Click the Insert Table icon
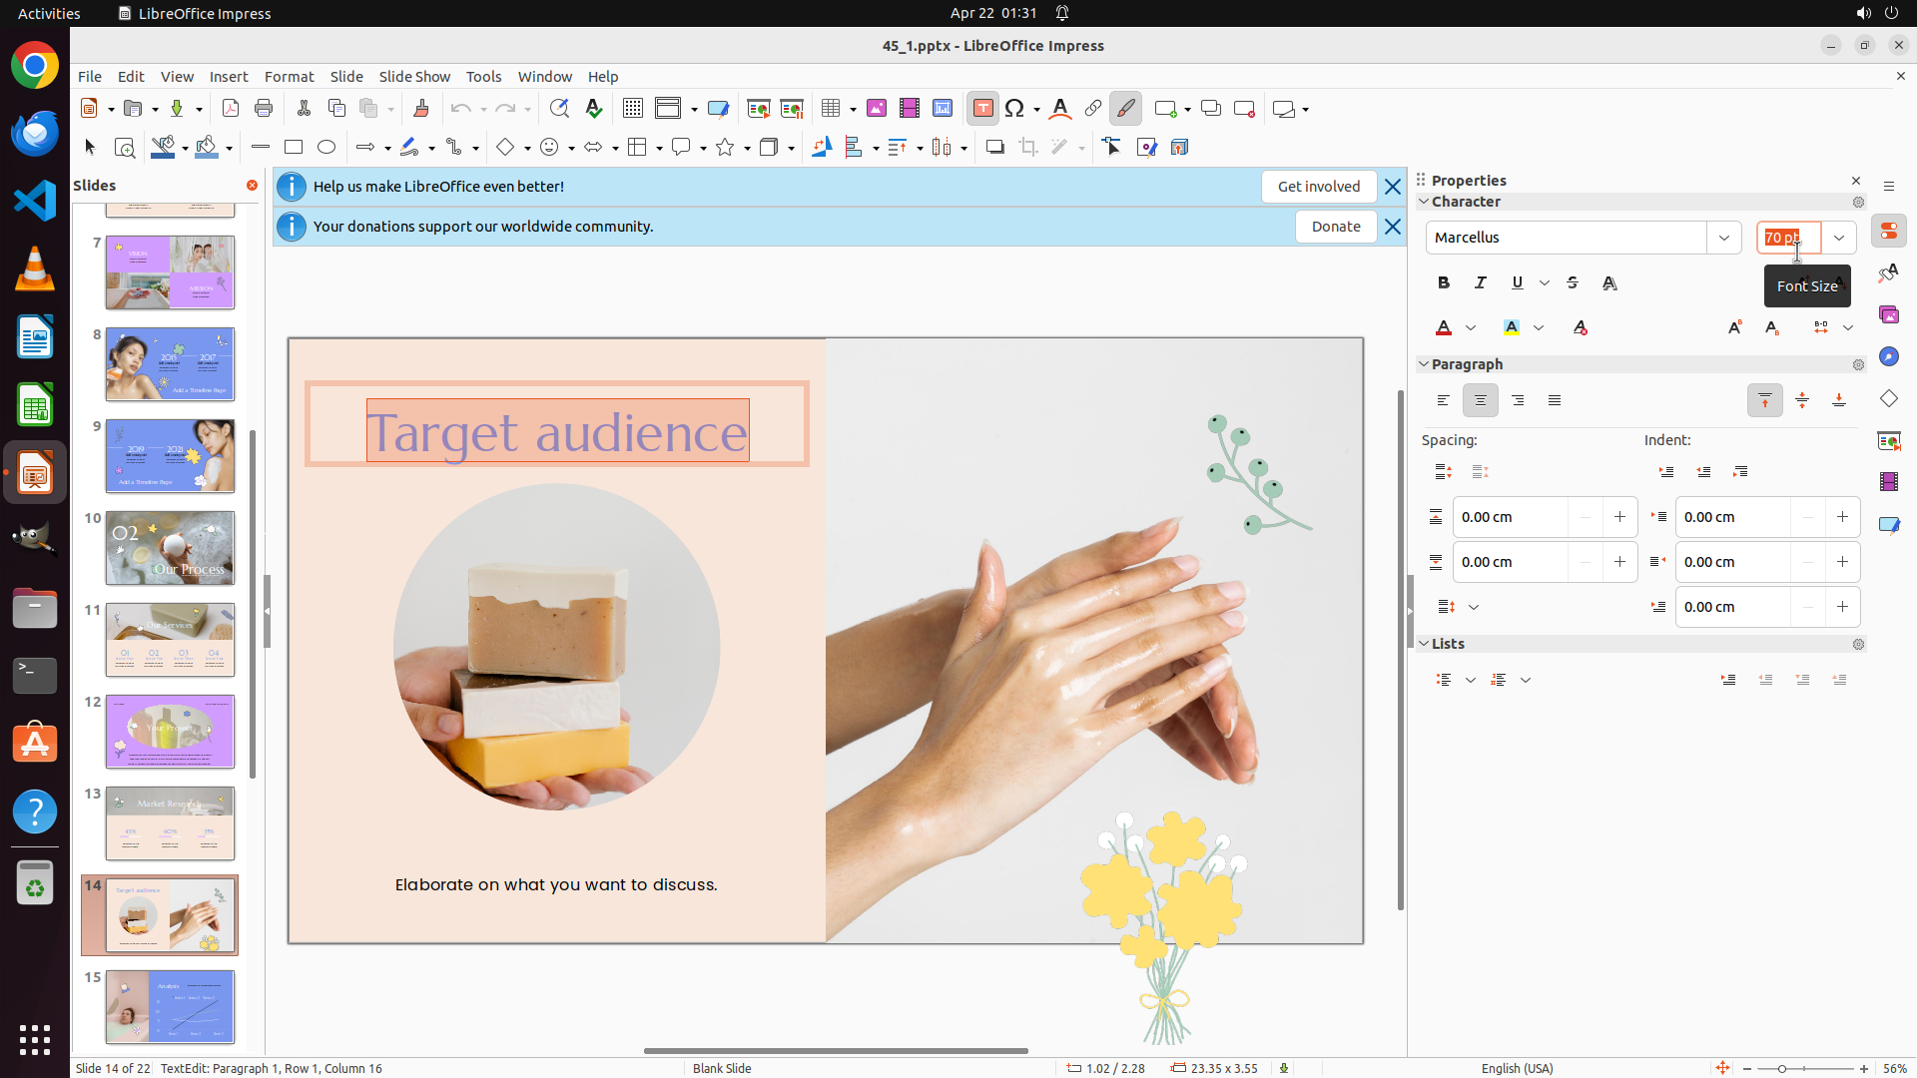The width and height of the screenshot is (1917, 1078). pyautogui.click(x=831, y=109)
